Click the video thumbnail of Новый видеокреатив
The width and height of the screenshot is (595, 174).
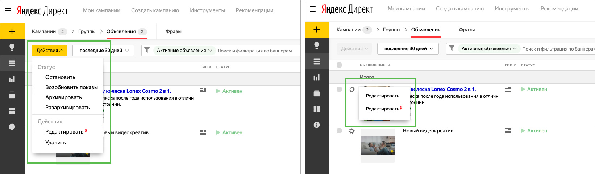click(378, 145)
